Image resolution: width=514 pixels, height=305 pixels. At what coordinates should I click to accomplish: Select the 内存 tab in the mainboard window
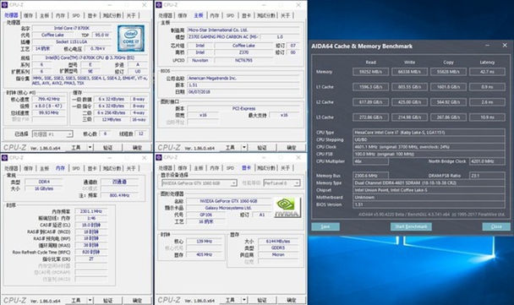215,15
